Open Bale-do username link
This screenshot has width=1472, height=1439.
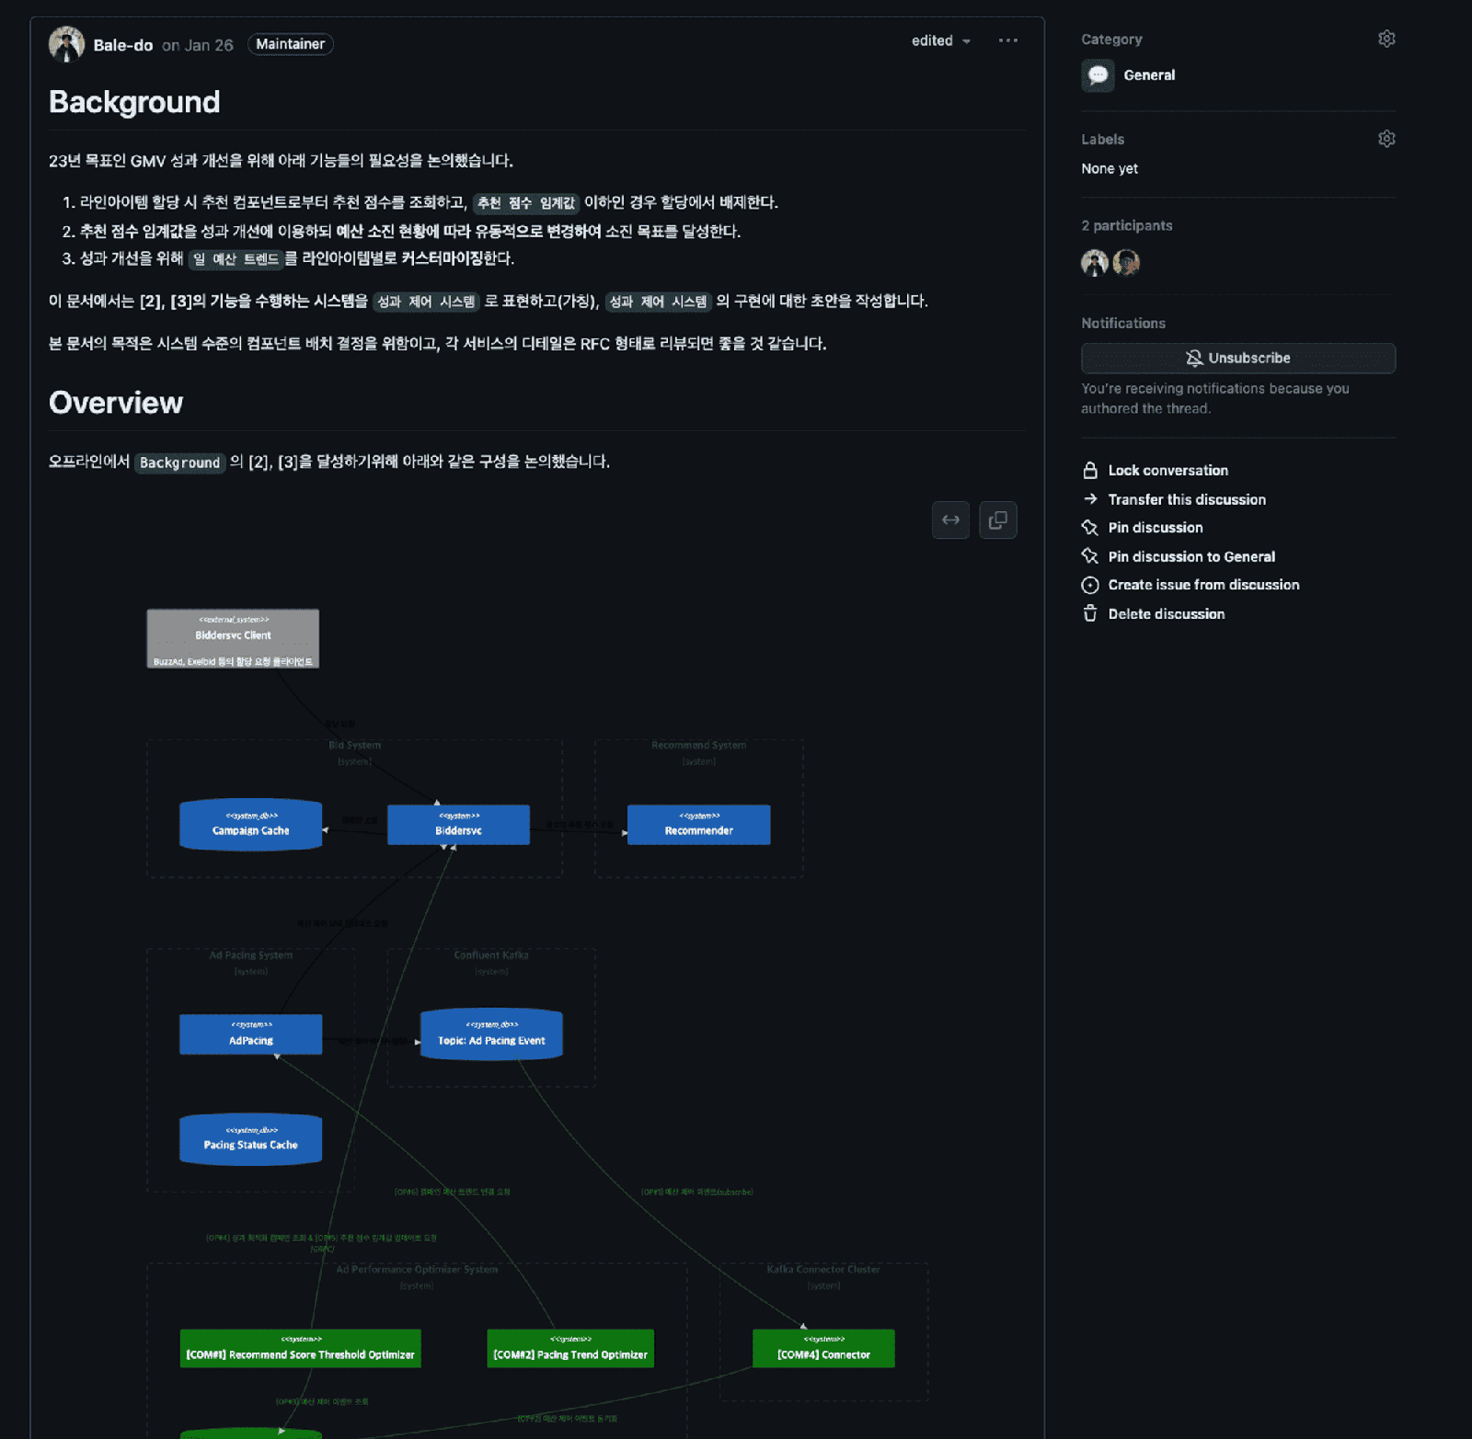click(x=122, y=45)
